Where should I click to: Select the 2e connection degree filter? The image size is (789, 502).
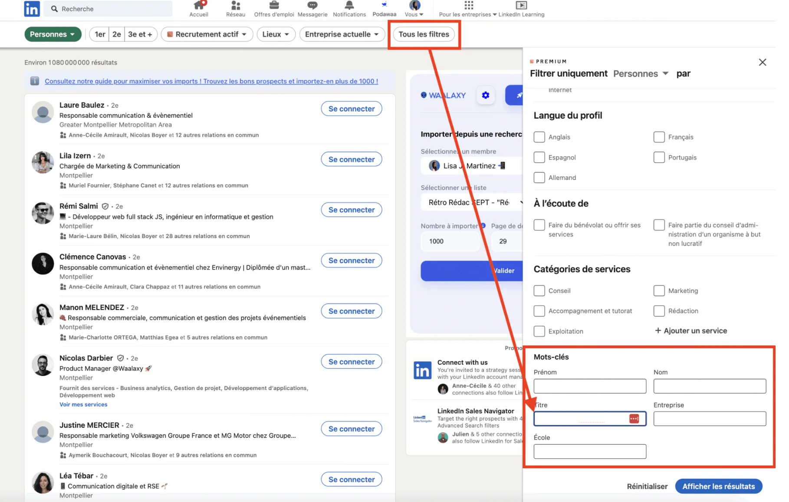click(117, 34)
